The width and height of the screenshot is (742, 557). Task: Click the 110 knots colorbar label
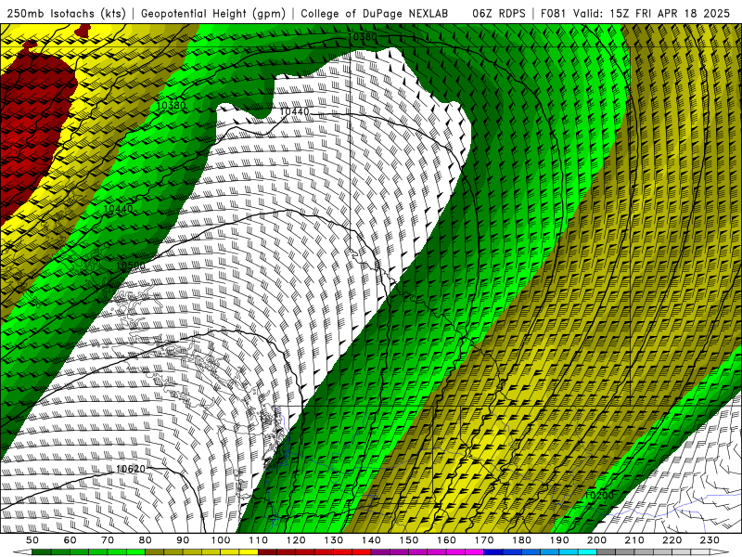click(x=259, y=540)
